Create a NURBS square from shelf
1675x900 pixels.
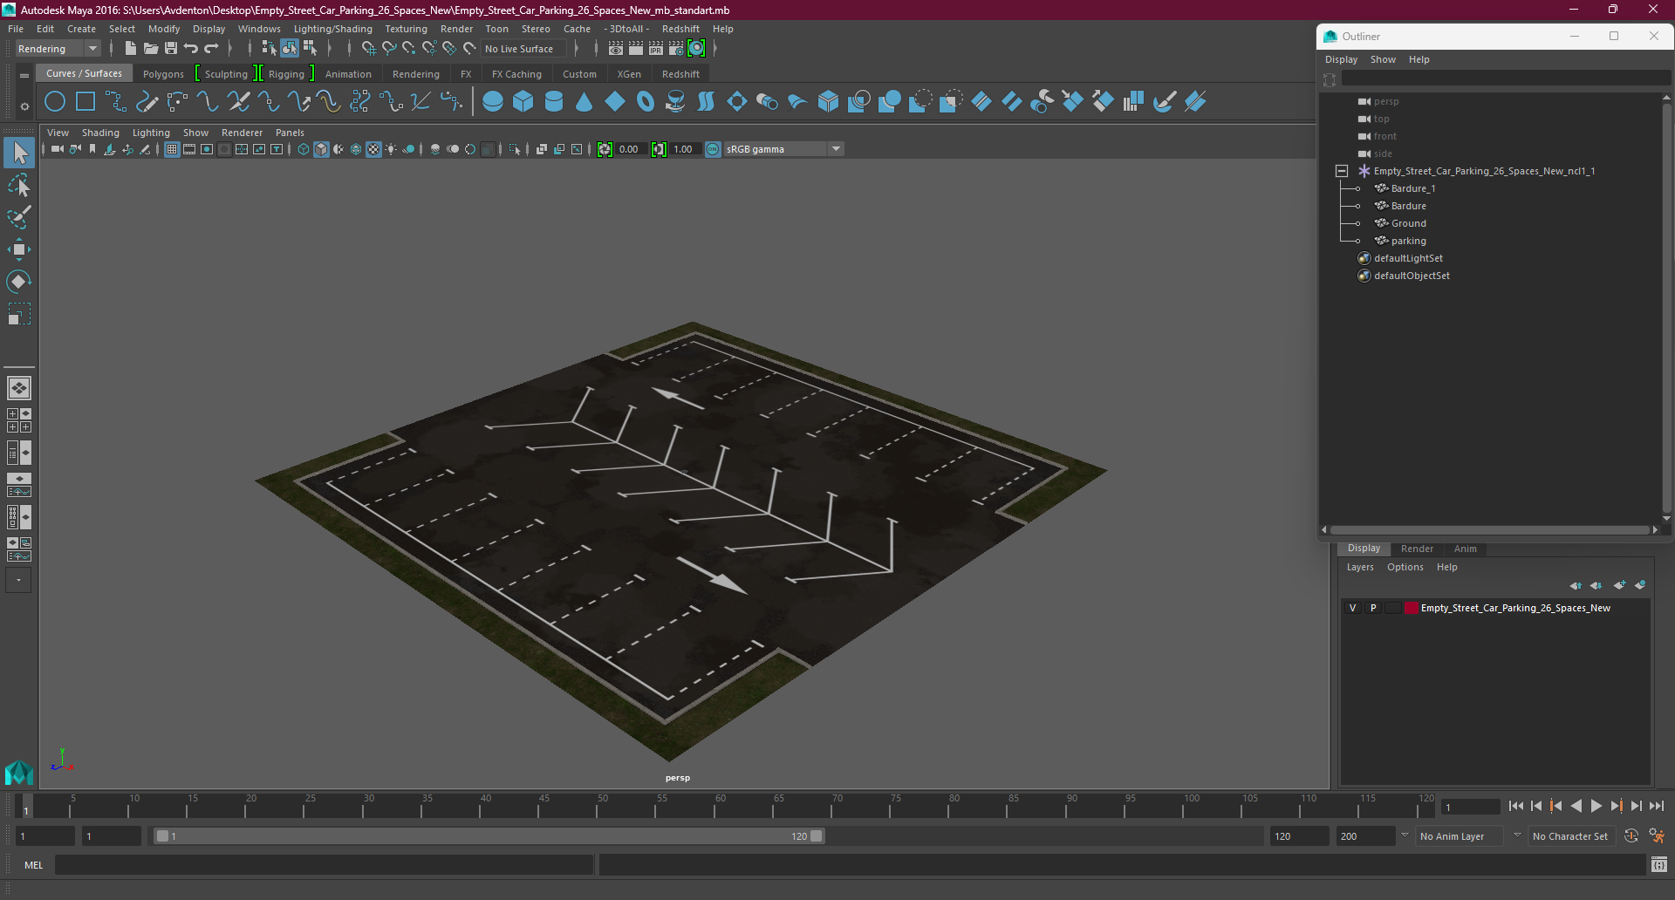[x=85, y=102]
